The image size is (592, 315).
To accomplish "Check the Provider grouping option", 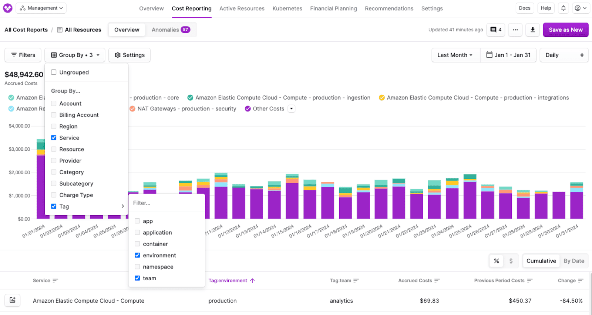I will pyautogui.click(x=54, y=161).
